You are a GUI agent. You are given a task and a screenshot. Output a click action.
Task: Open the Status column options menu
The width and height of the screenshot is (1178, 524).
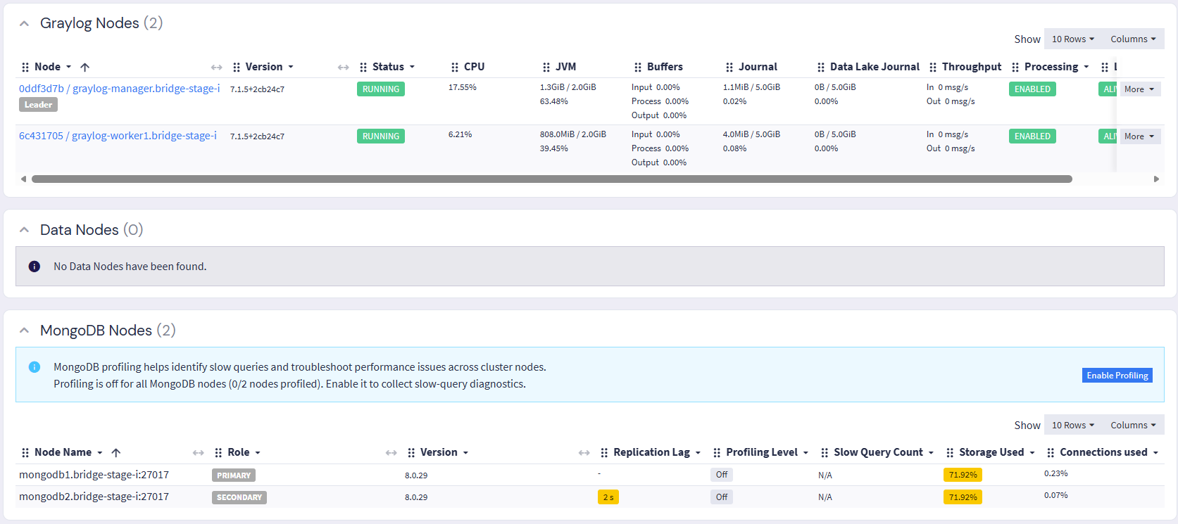point(413,68)
